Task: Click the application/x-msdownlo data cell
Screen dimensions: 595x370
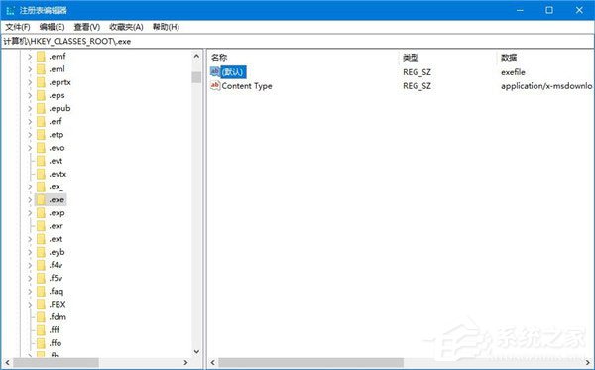Action: [546, 86]
